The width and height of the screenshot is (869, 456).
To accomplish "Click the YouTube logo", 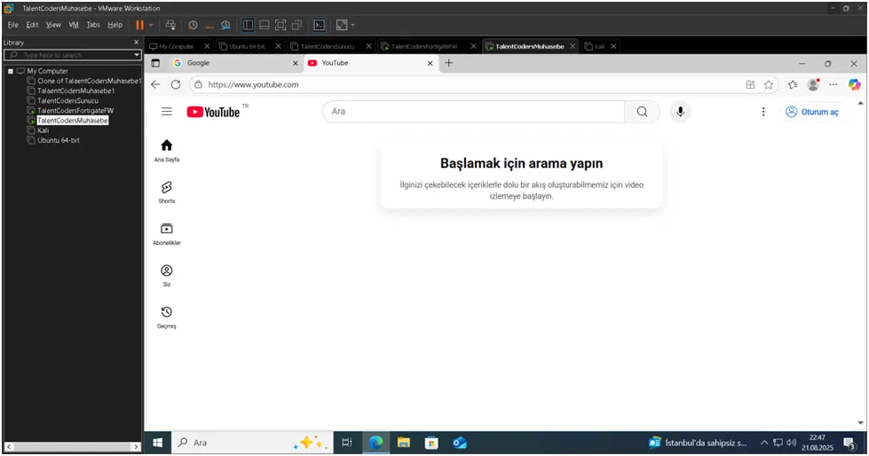I will tap(213, 112).
